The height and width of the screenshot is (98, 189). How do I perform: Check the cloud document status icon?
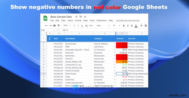(85, 17)
